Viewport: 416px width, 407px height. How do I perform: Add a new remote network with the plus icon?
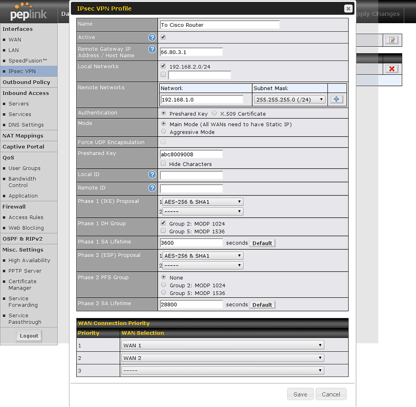point(336,99)
